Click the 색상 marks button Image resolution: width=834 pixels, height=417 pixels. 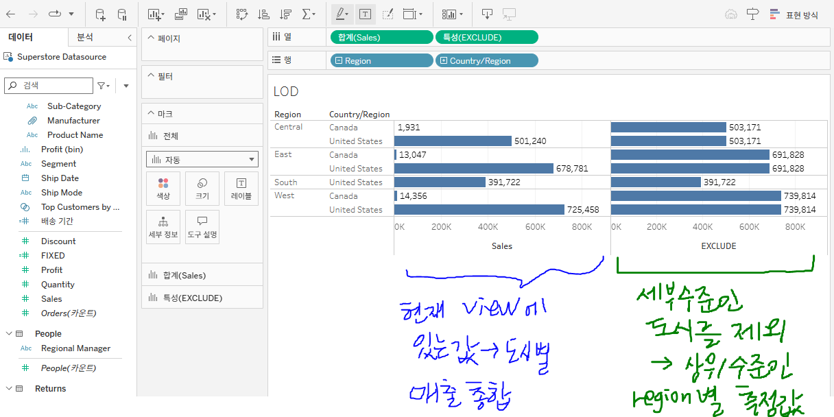(x=163, y=189)
